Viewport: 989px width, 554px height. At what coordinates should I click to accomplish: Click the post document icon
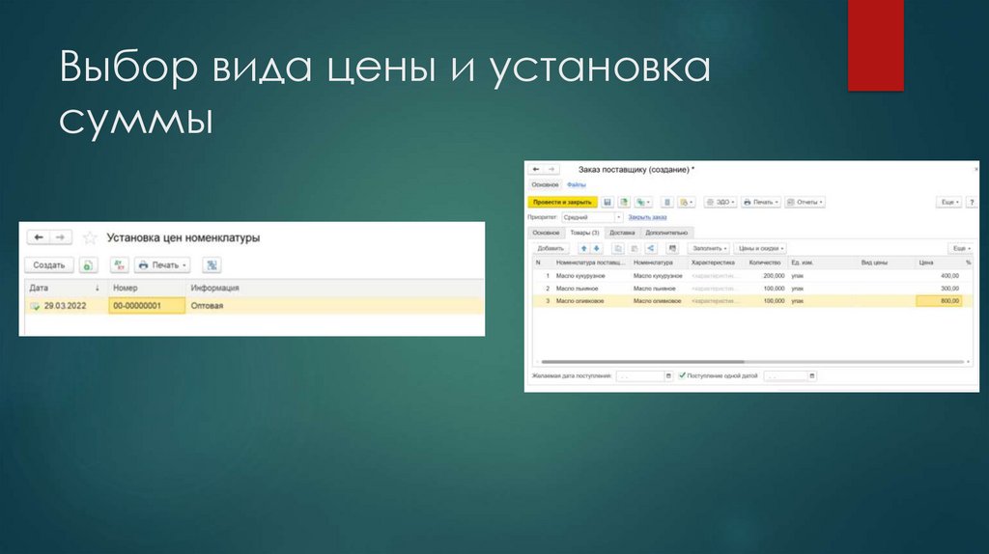[x=624, y=203]
